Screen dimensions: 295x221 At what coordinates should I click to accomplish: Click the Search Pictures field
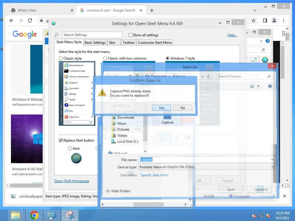coord(244,76)
